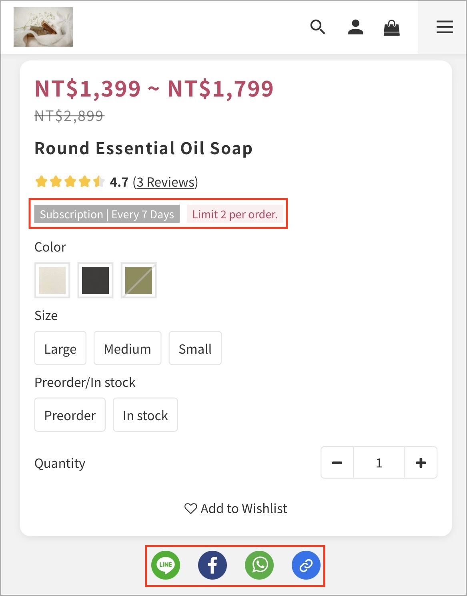Choose the Large size option

click(x=60, y=348)
